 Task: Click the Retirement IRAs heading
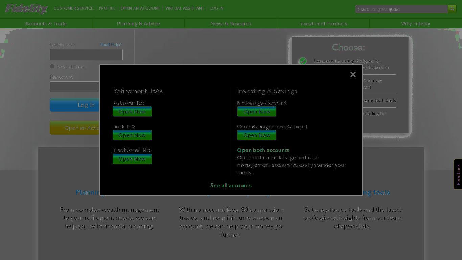(138, 91)
